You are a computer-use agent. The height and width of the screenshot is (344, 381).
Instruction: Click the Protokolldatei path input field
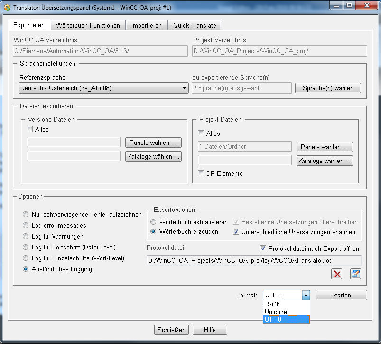click(254, 260)
